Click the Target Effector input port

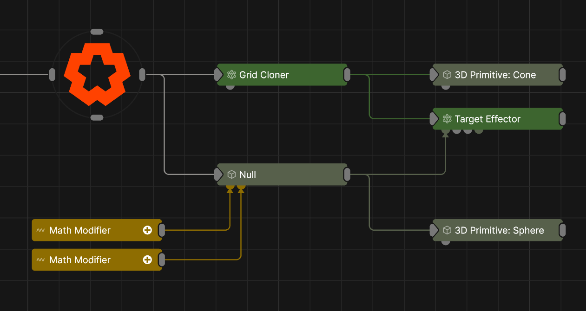[x=434, y=119]
